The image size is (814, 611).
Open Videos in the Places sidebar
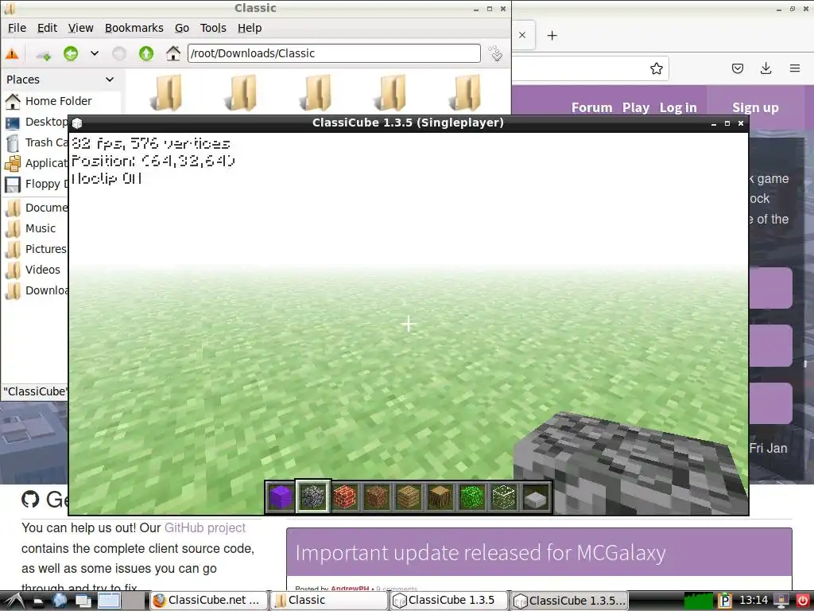coord(33,270)
